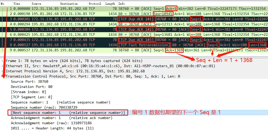The image size is (268, 132).
Task: Click the Info column header
Action: [193, 4]
